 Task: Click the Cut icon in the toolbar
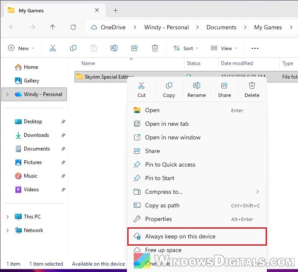pos(53,48)
